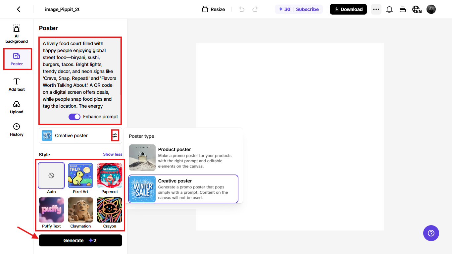The height and width of the screenshot is (254, 452).
Task: Undo the last action
Action: tap(242, 9)
